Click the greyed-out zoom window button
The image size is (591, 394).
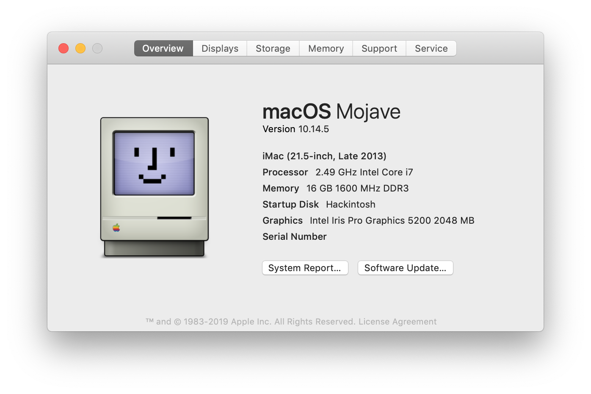(x=97, y=48)
